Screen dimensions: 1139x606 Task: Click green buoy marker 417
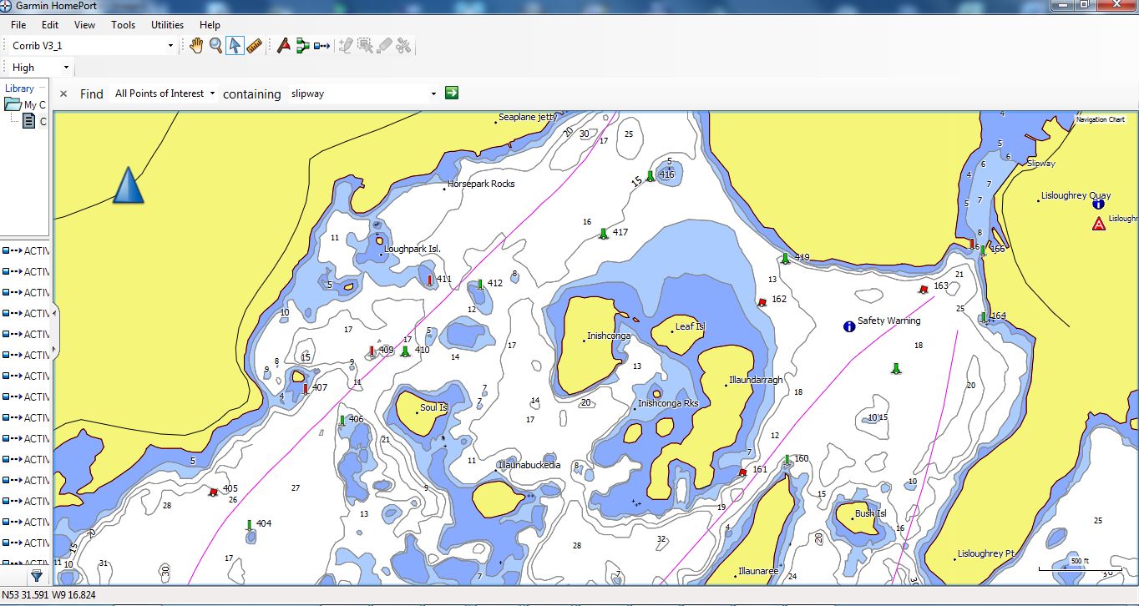tap(603, 234)
